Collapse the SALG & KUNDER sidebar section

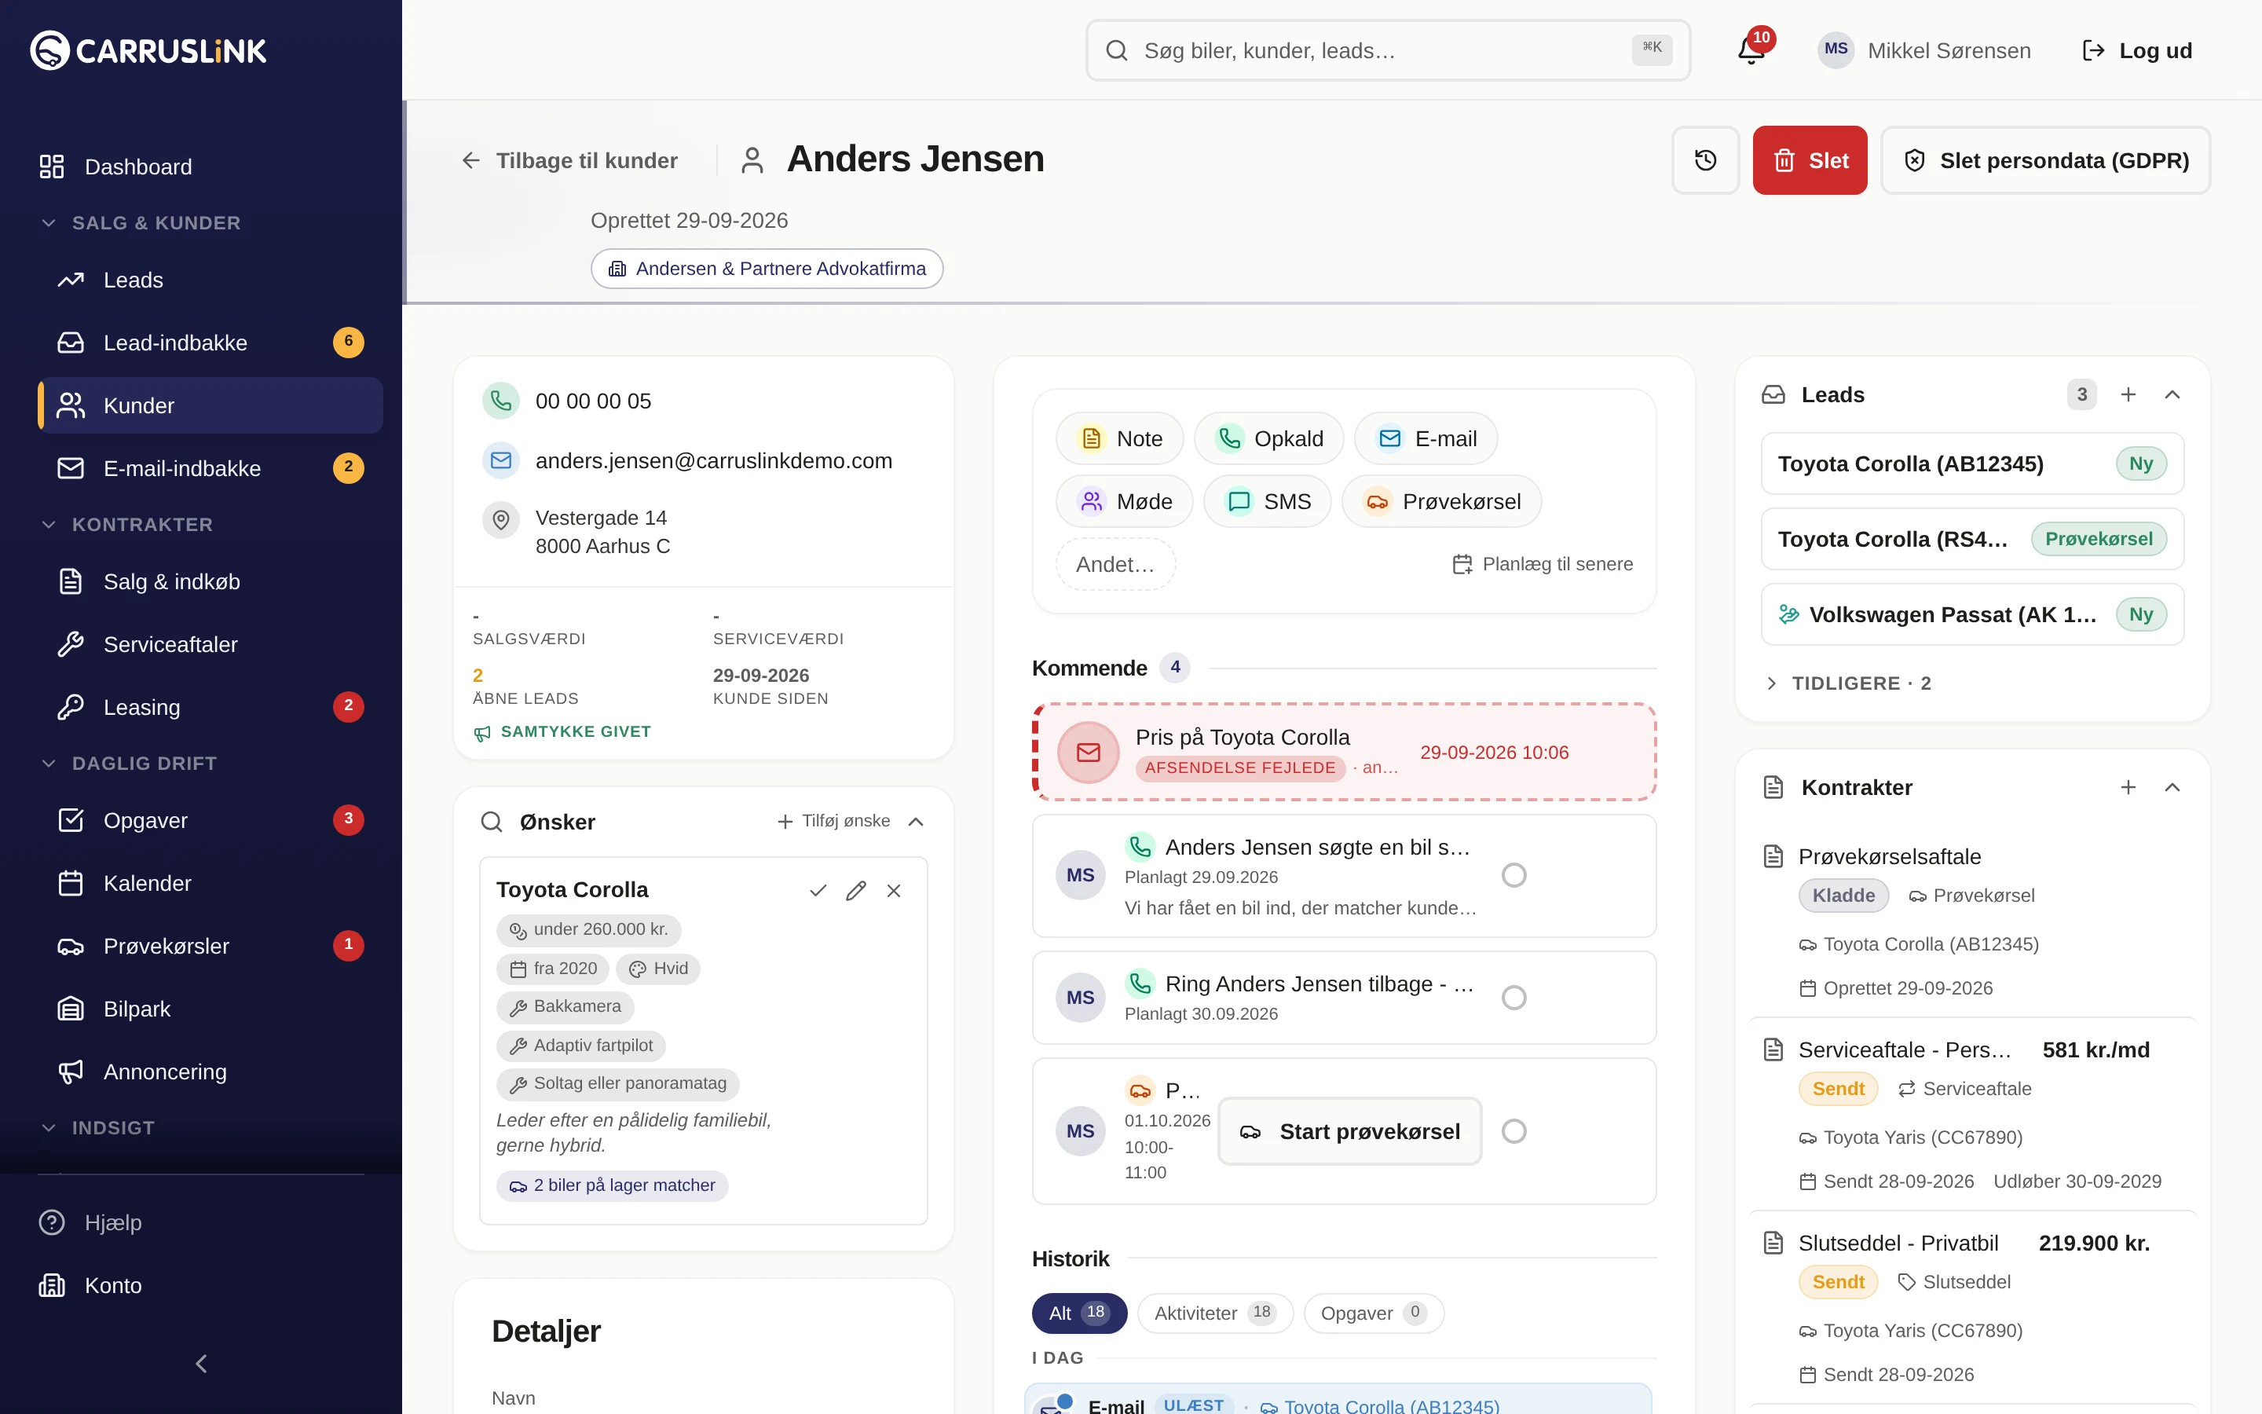tap(141, 222)
